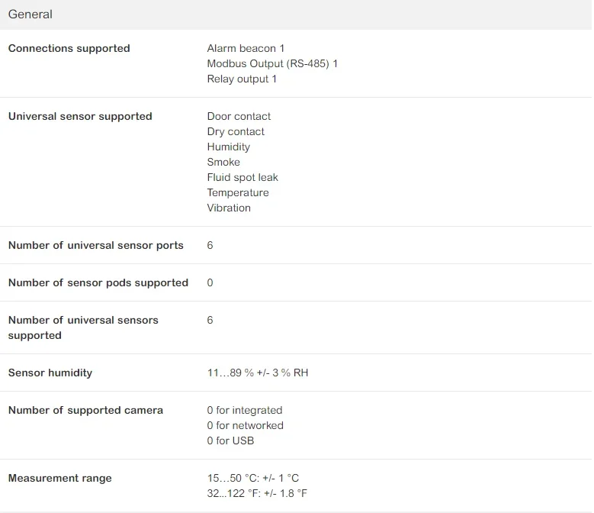This screenshot has height=513, width=594.
Task: Click the Sensor humidity label
Action: point(50,373)
